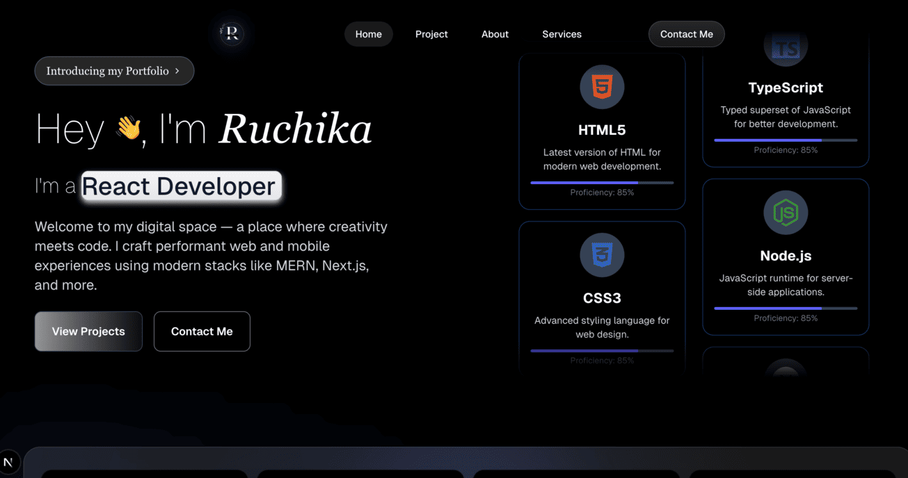Open the Home navigation item
The width and height of the screenshot is (908, 478).
tap(368, 33)
